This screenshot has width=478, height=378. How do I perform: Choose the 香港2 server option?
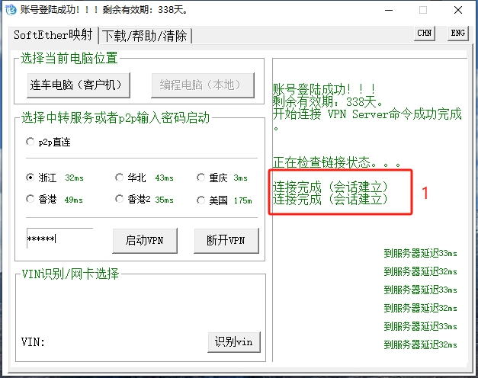tap(119, 200)
